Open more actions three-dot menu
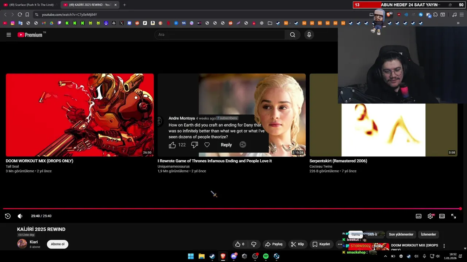 (x=340, y=244)
